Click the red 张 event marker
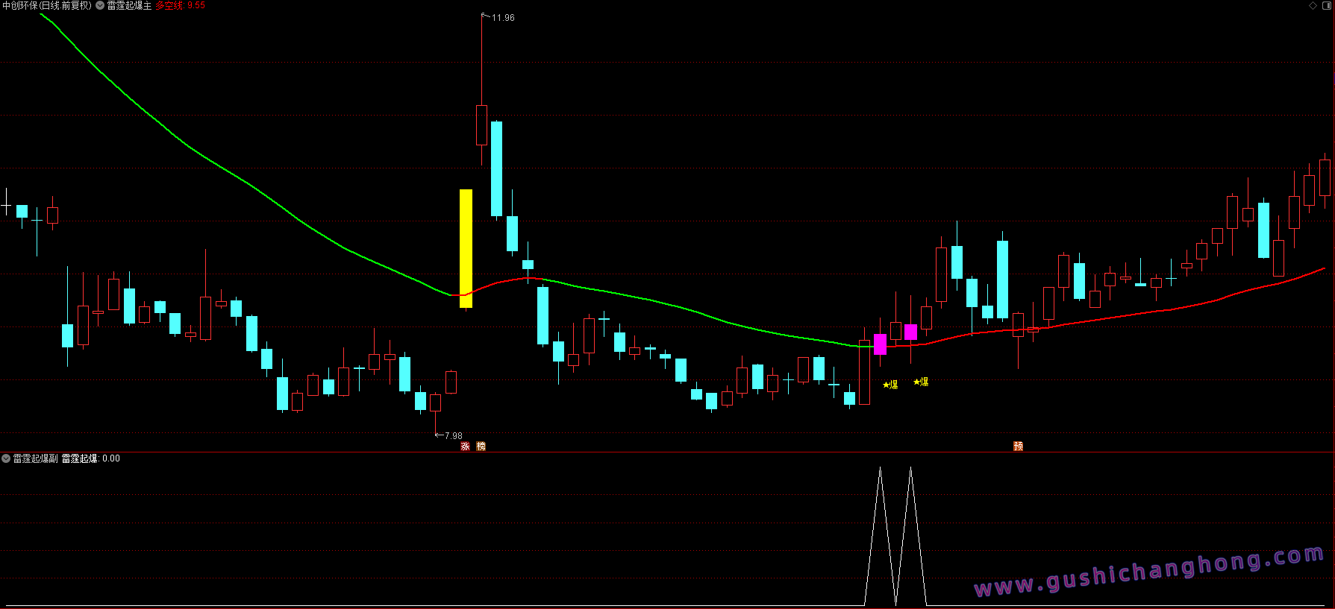 click(465, 447)
